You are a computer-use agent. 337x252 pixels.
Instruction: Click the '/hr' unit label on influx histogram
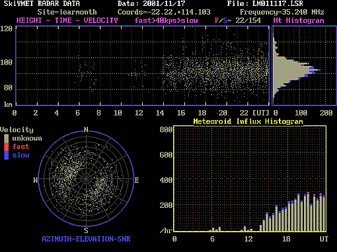point(166,231)
